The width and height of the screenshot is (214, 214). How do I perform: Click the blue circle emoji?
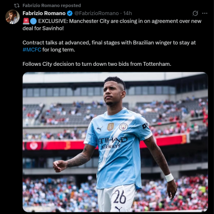coord(33,21)
